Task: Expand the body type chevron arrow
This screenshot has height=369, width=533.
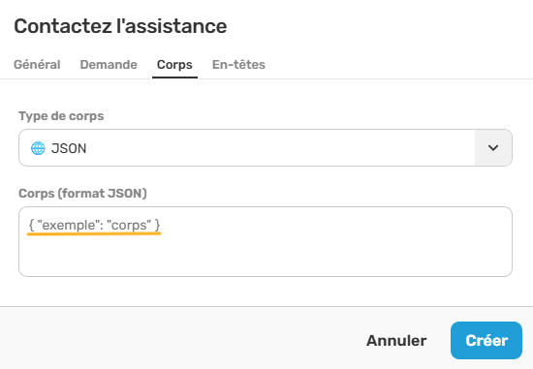Action: coord(493,148)
